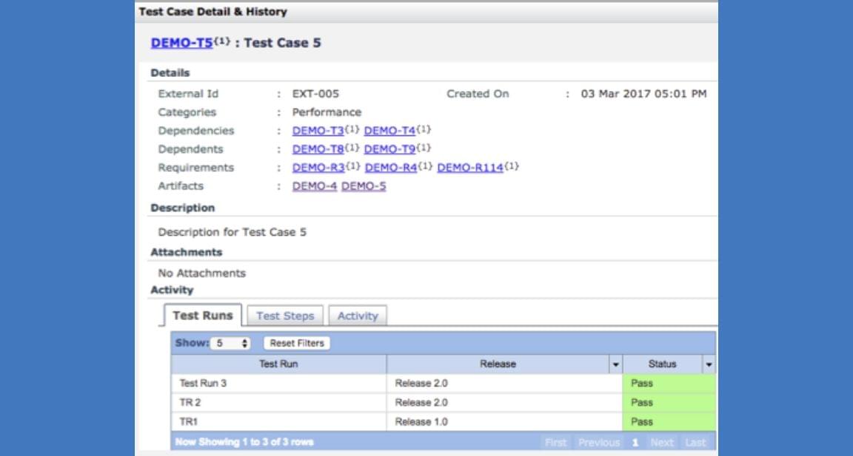Switch to the Test Steps tab
This screenshot has height=456, width=853.
point(285,316)
